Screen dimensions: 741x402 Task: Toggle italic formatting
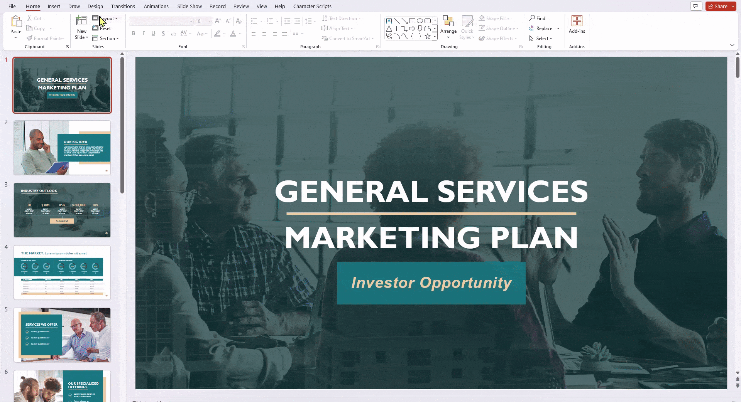coord(143,34)
